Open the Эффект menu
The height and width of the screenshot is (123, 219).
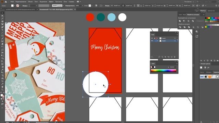(51, 2)
